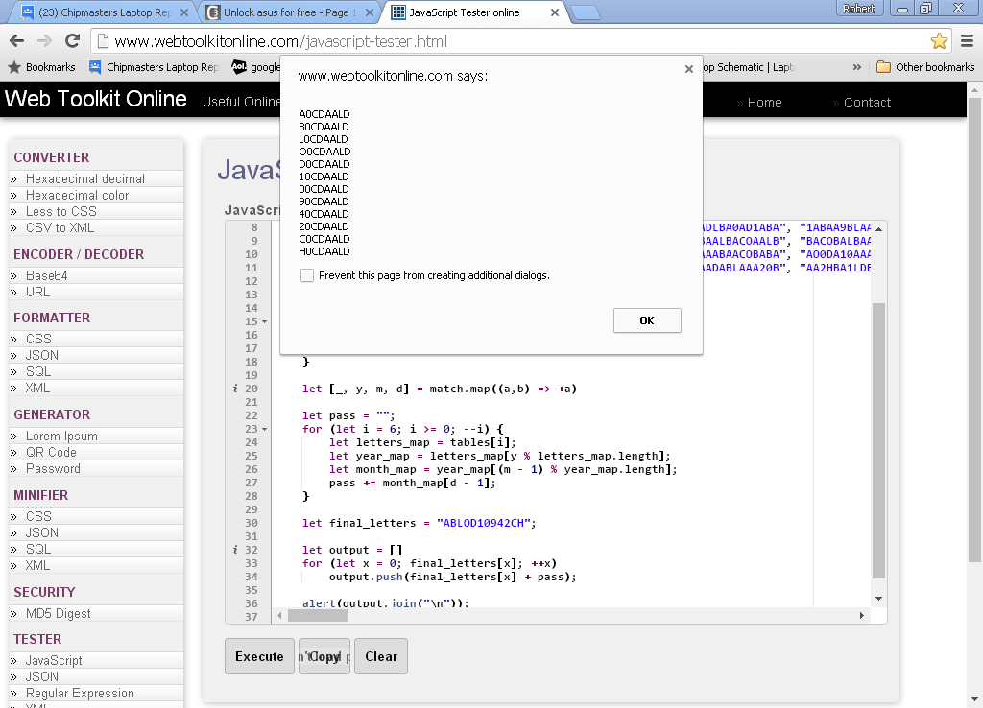Click the bookmark star icon in address bar

tap(939, 41)
